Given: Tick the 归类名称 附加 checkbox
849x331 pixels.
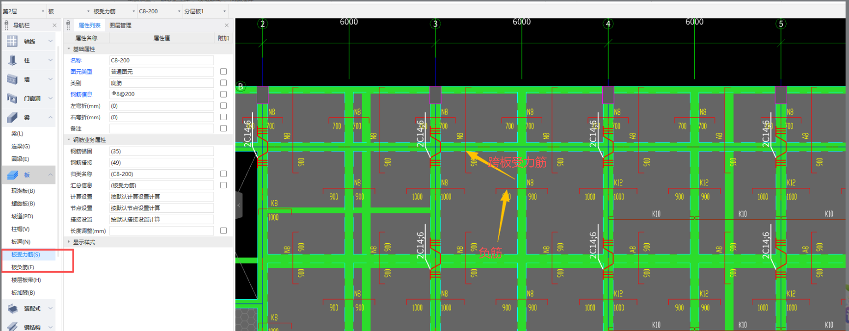Looking at the screenshot, I should pos(223,174).
